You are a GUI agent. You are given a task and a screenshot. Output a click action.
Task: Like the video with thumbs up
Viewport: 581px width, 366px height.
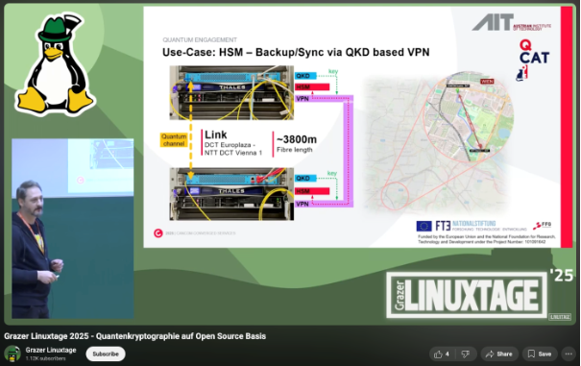click(442, 354)
